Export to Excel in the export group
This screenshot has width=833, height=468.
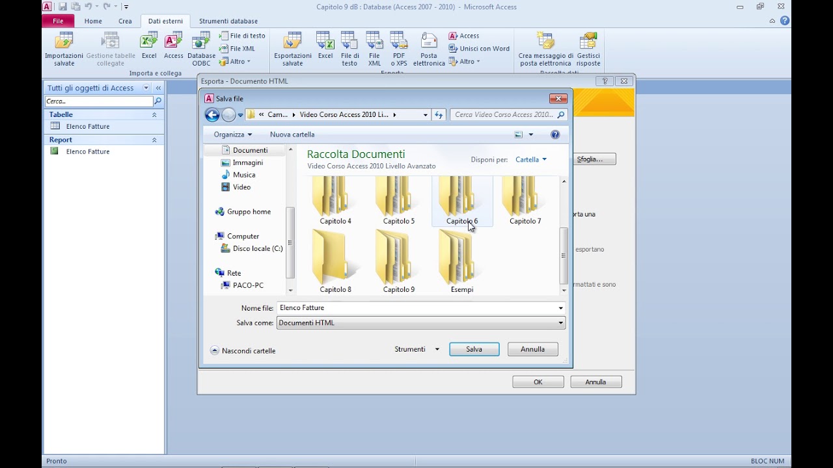pos(325,45)
